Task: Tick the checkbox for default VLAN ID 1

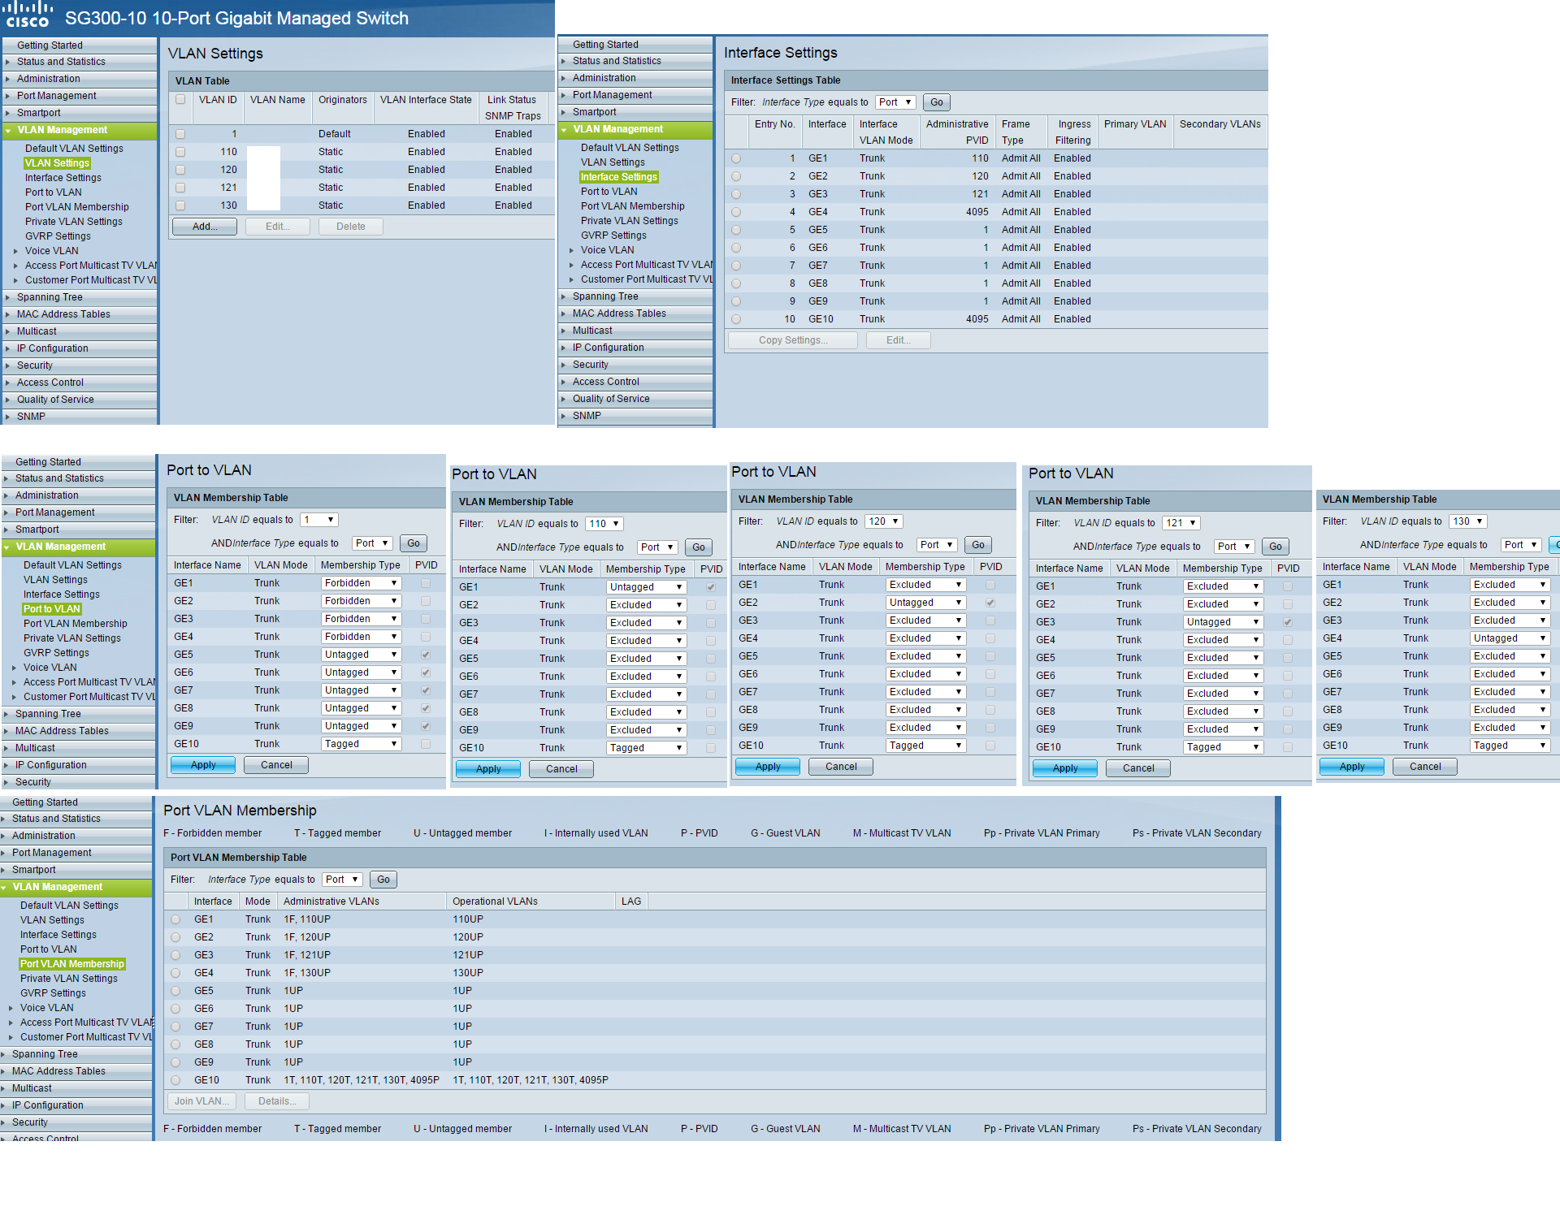Action: 180,134
